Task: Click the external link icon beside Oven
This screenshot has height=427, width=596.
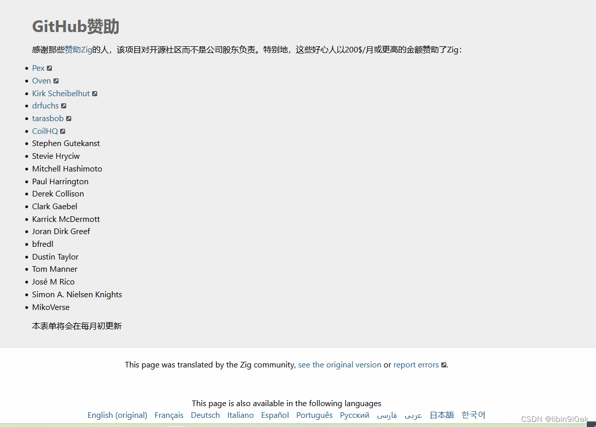Action: [56, 80]
